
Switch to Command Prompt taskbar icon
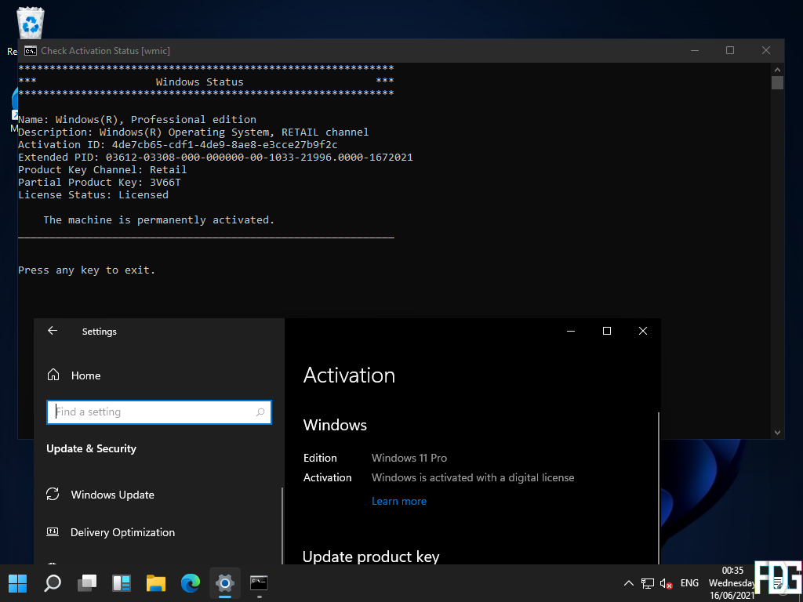click(x=259, y=583)
